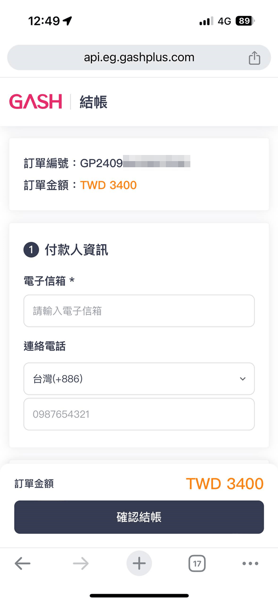Go back with the left arrow icon
The image size is (278, 603).
pos(22,563)
